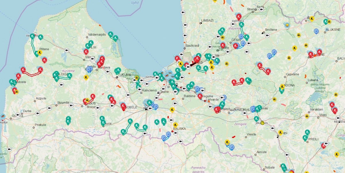Click the yellow bell warning marker northeast of Smiltene
The width and height of the screenshot is (345, 173).
[x=287, y=26]
